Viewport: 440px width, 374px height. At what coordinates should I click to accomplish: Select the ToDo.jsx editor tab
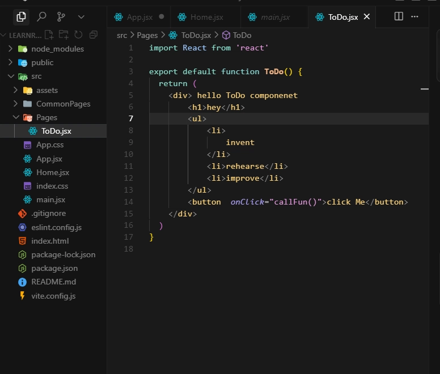click(342, 17)
